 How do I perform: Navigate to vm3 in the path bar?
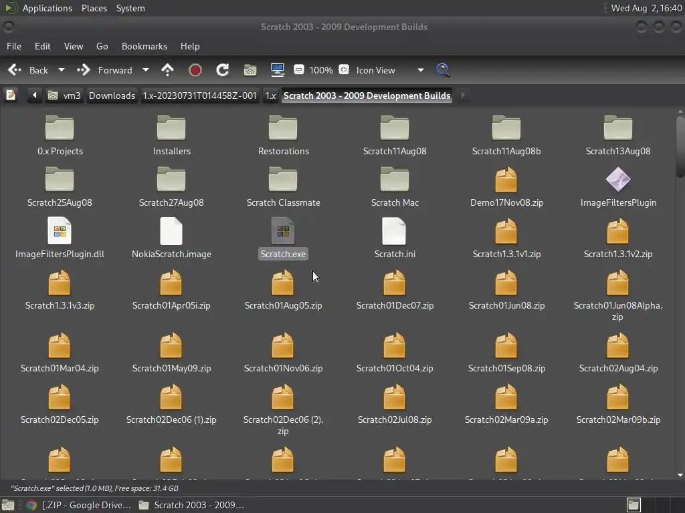(x=64, y=96)
